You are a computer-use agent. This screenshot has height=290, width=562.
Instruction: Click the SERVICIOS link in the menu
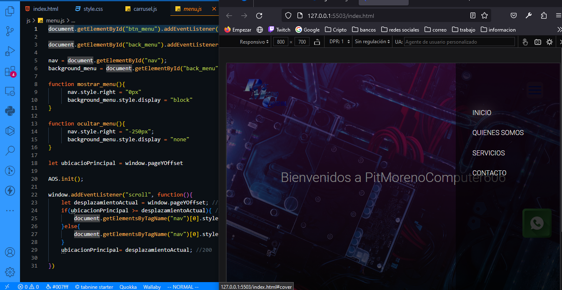(x=488, y=153)
